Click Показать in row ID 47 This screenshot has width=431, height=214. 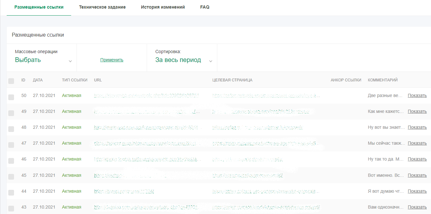click(x=417, y=143)
